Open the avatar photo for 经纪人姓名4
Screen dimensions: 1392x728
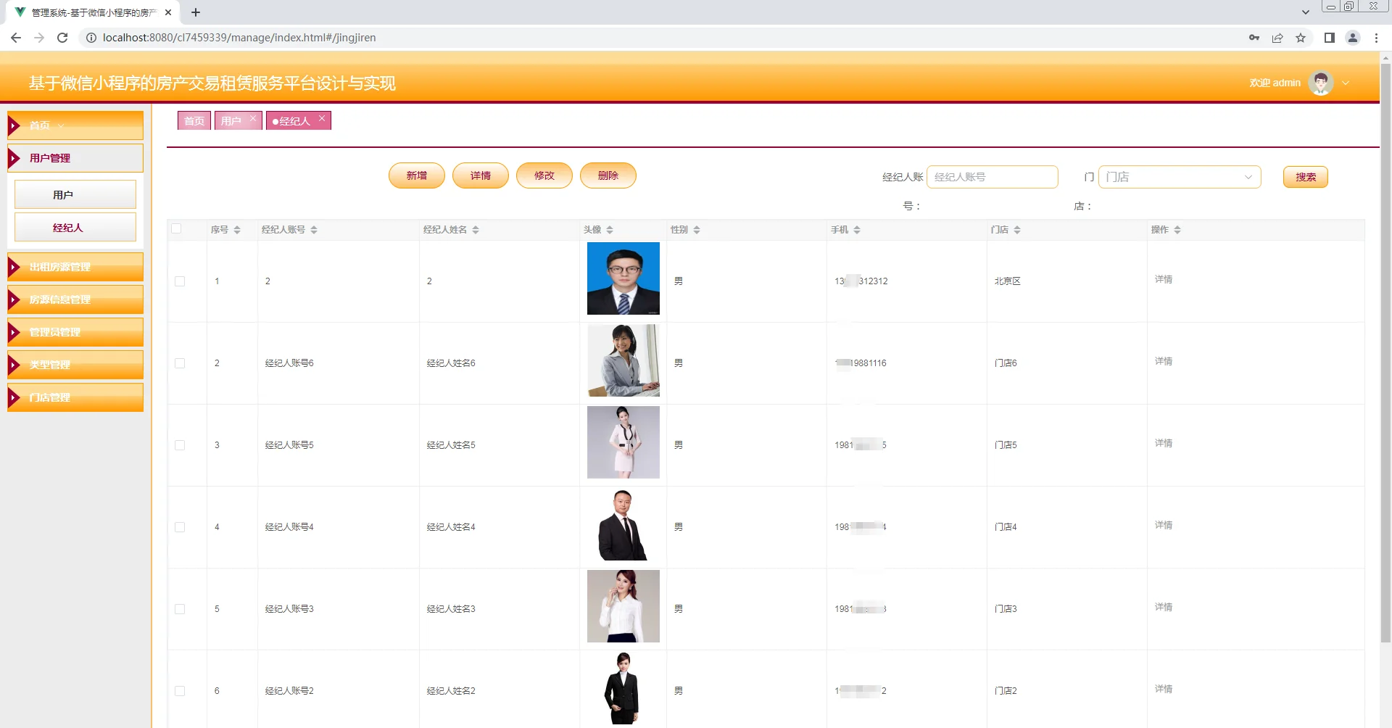(623, 524)
